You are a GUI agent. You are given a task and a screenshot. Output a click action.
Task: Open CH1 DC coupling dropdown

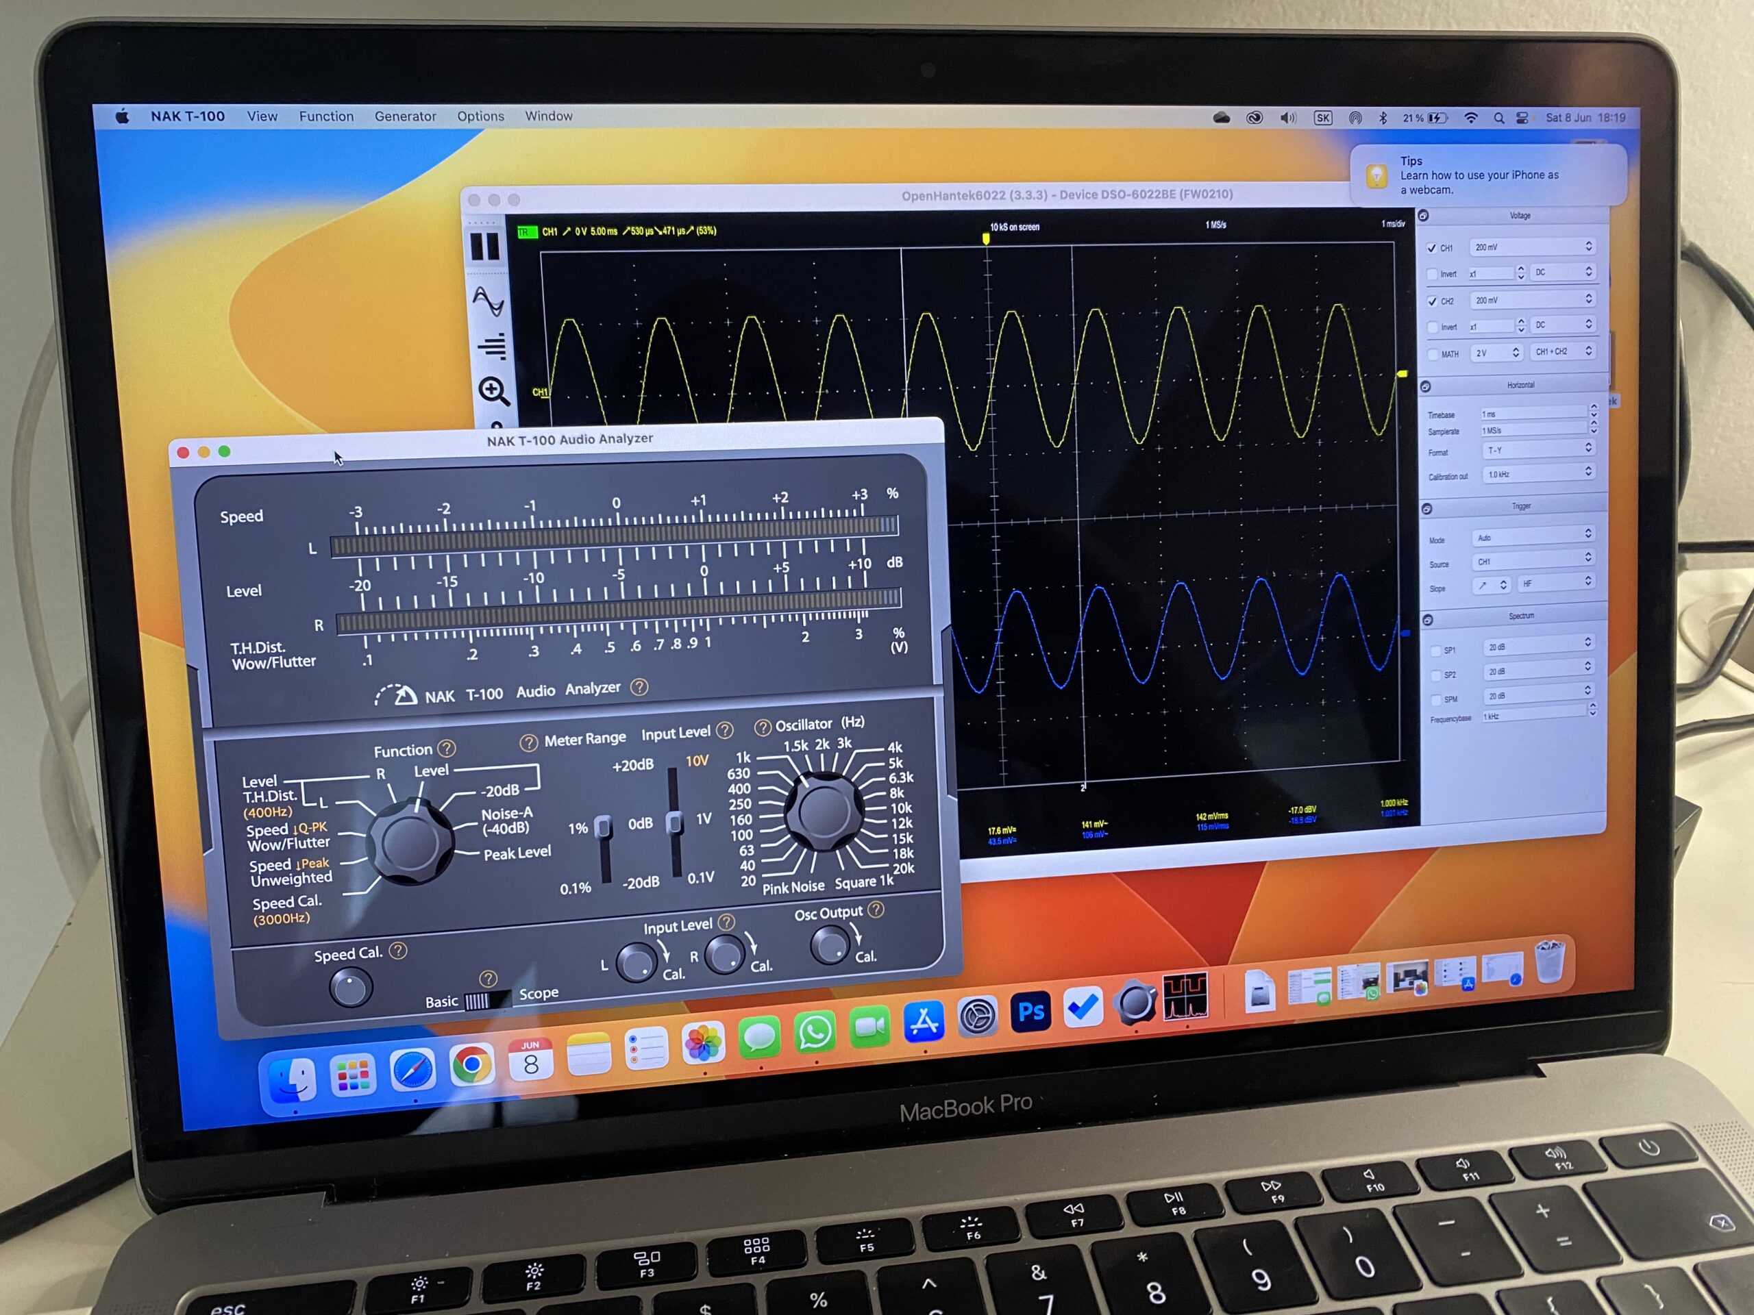(1563, 272)
